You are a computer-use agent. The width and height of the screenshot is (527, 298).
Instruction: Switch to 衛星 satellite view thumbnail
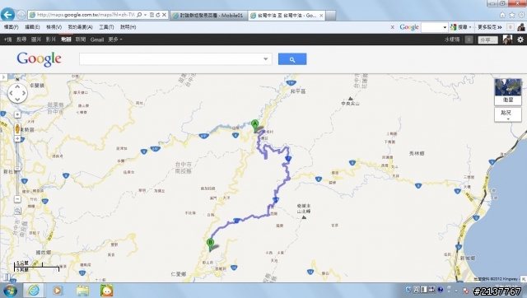tap(508, 91)
